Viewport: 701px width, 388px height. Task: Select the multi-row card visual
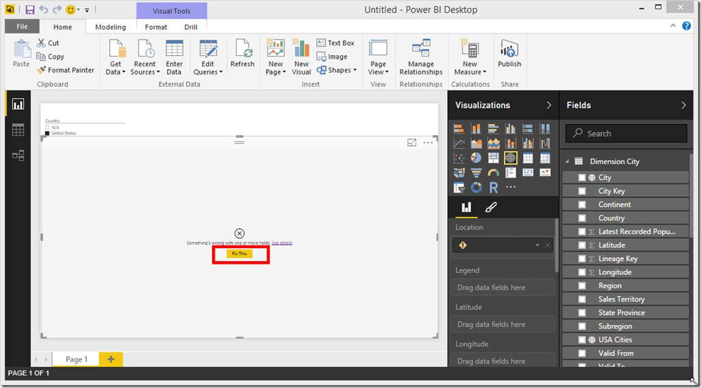pyautogui.click(x=511, y=173)
